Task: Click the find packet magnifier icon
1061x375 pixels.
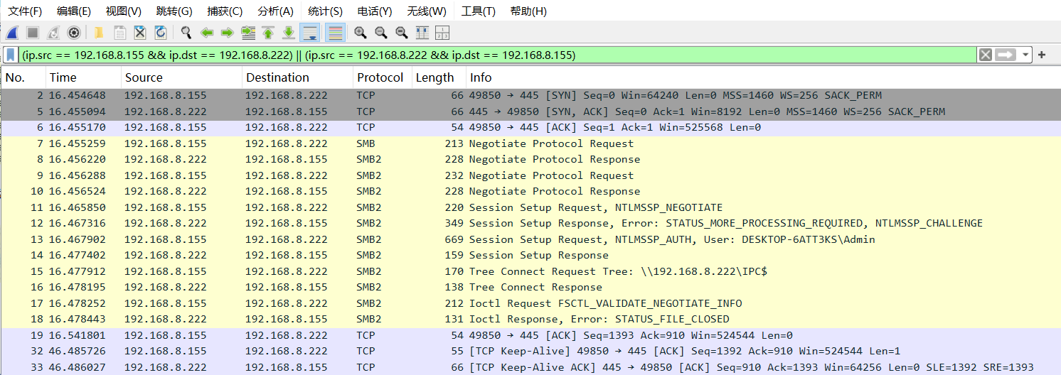Action: coord(186,33)
